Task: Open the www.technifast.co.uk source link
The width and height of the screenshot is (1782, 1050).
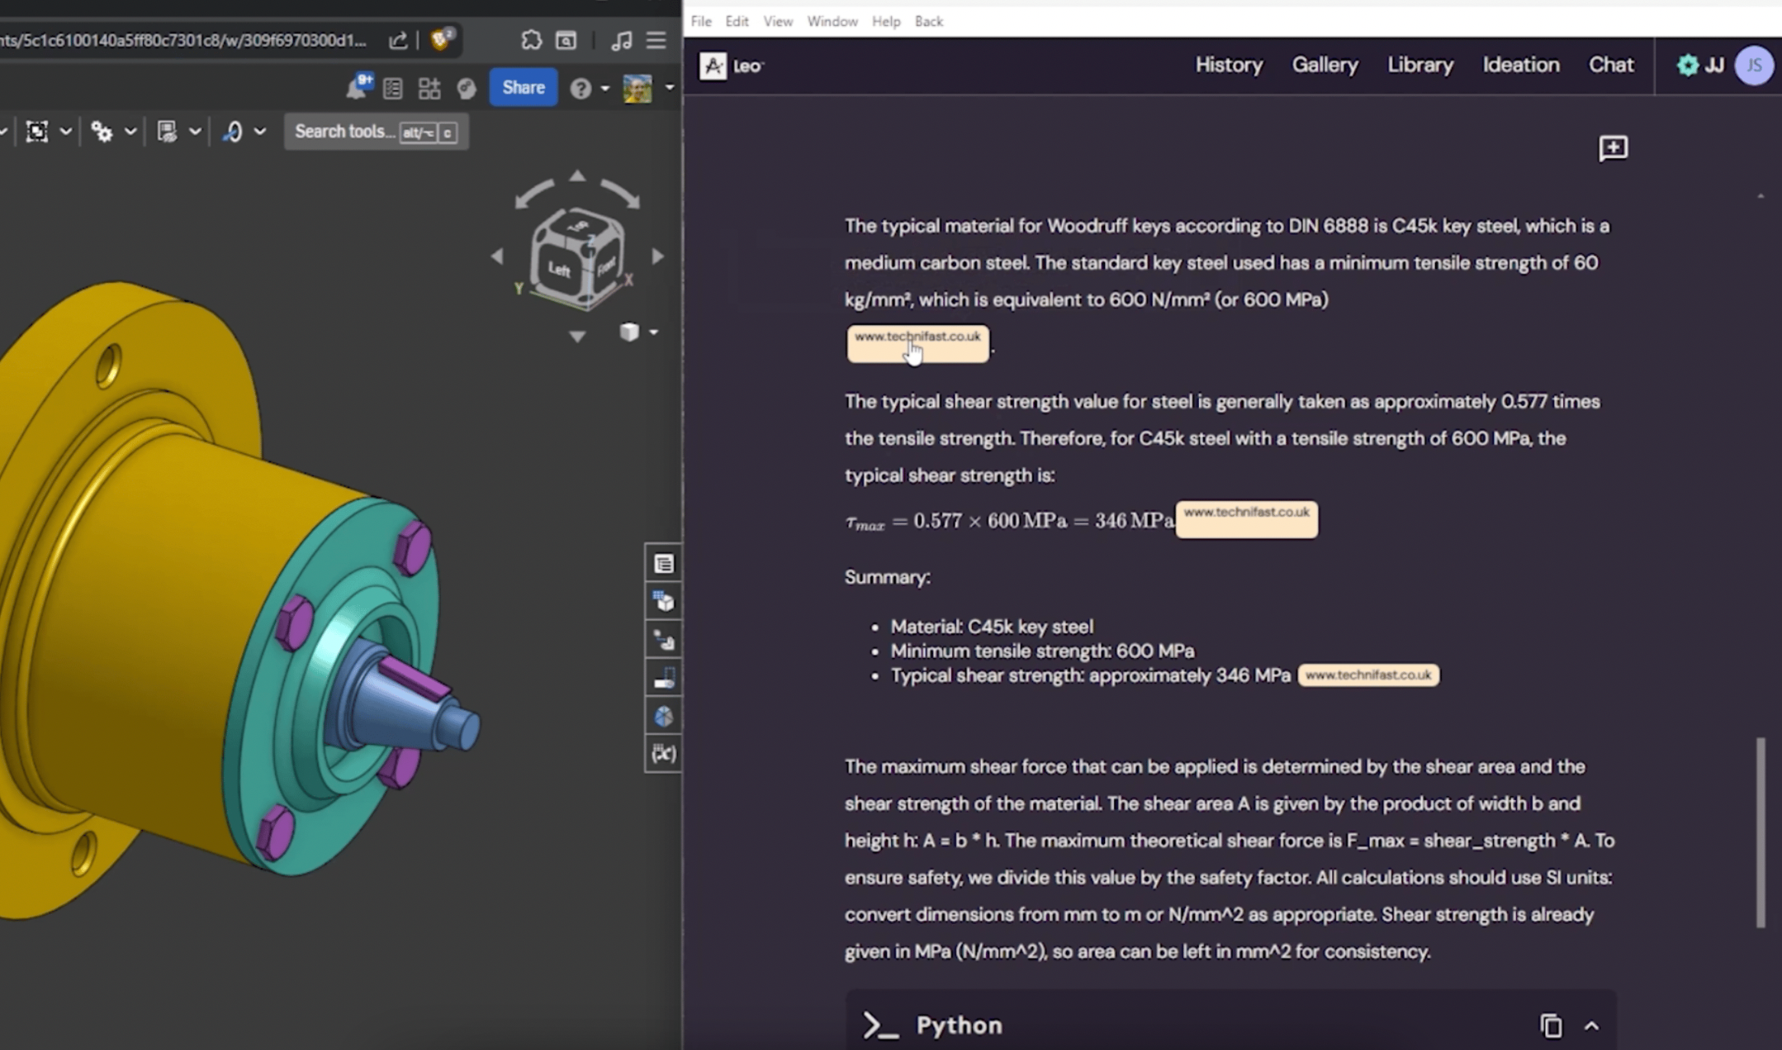Action: click(x=916, y=344)
